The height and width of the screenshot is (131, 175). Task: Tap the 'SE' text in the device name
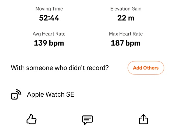pos(70,94)
